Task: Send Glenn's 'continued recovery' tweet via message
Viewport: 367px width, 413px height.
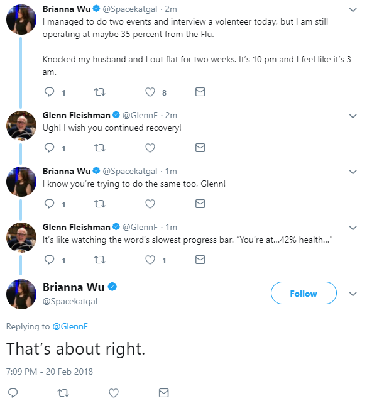Action: click(200, 148)
